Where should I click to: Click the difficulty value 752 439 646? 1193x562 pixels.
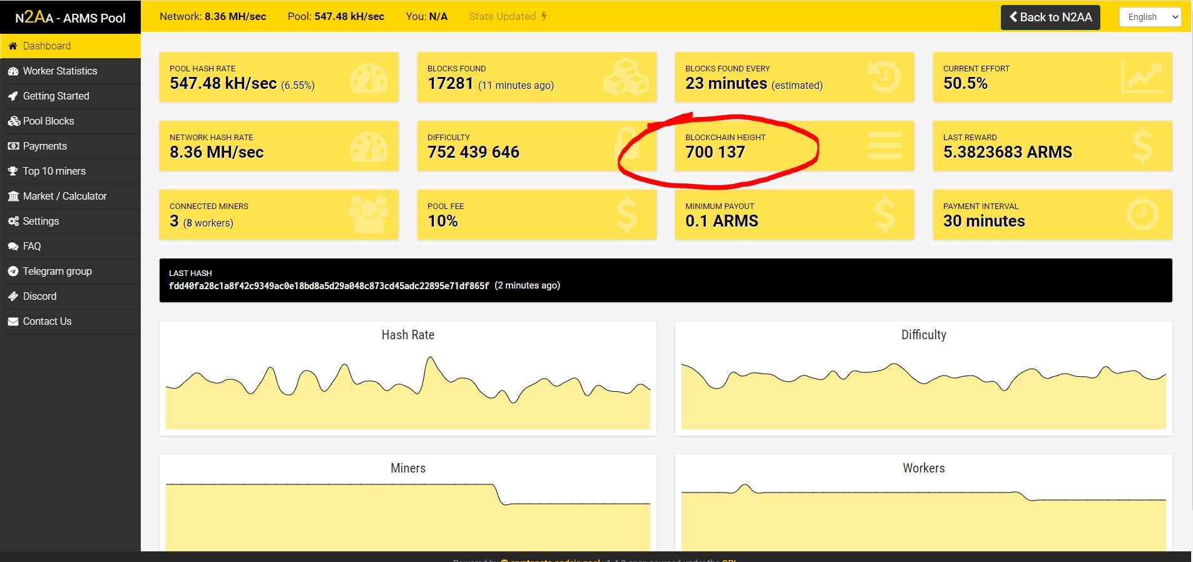click(x=473, y=153)
